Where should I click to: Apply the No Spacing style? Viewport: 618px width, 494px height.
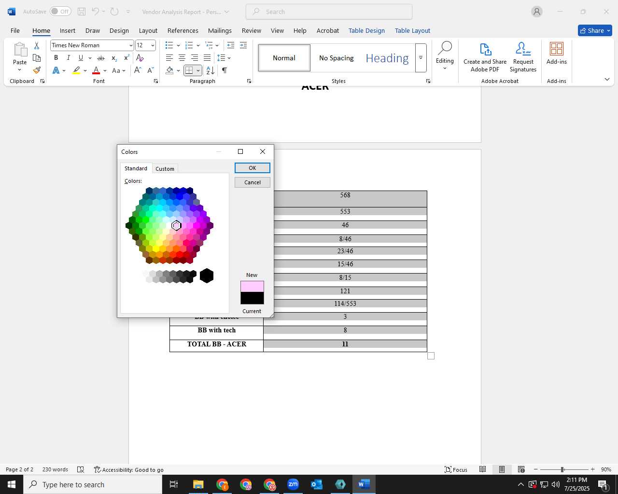337,58
